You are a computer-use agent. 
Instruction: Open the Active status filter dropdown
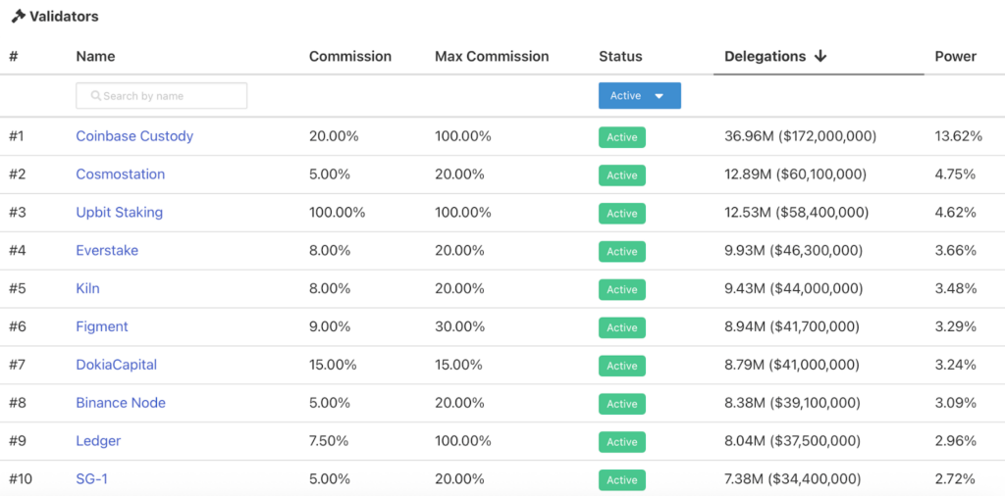coord(640,95)
